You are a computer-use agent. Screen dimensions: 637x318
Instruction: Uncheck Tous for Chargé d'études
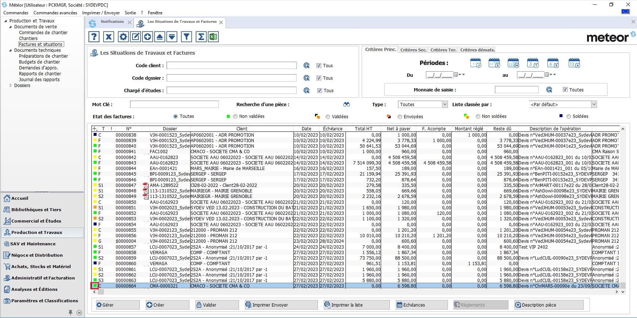click(x=319, y=91)
